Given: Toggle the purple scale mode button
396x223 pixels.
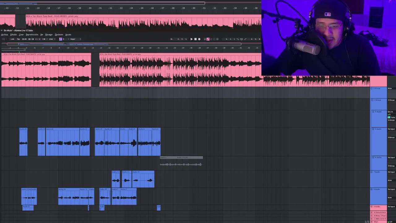Looking at the screenshot, I should (x=61, y=39).
